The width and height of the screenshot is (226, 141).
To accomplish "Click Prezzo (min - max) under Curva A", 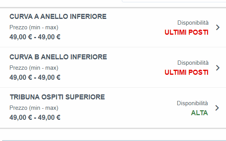I will pyautogui.click(x=34, y=27).
